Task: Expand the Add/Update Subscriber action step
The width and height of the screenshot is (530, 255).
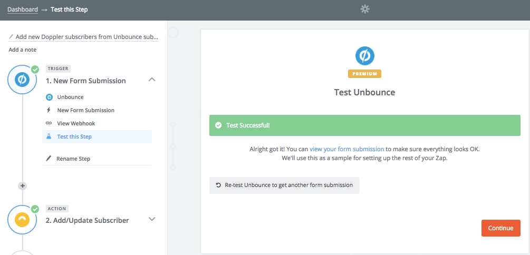Action: point(152,219)
